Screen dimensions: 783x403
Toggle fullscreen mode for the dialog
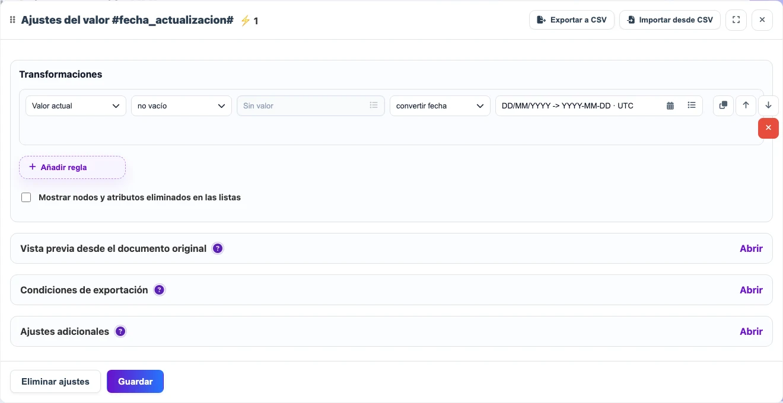(736, 20)
